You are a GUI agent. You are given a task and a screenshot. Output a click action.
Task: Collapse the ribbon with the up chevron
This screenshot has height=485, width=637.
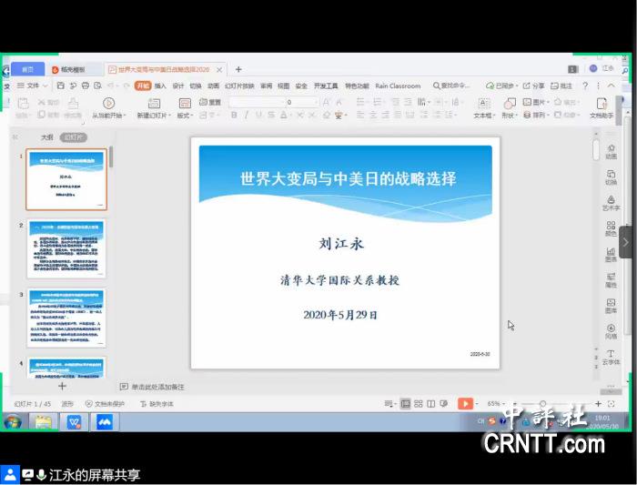pyautogui.click(x=611, y=86)
